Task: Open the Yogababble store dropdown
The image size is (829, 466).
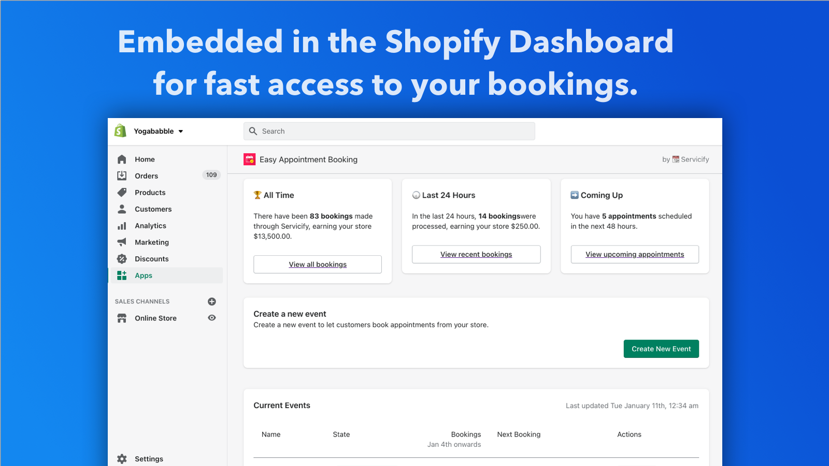Action: coord(159,132)
